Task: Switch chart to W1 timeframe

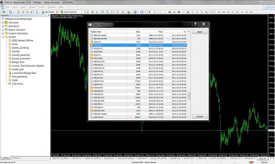Action: coord(246,12)
